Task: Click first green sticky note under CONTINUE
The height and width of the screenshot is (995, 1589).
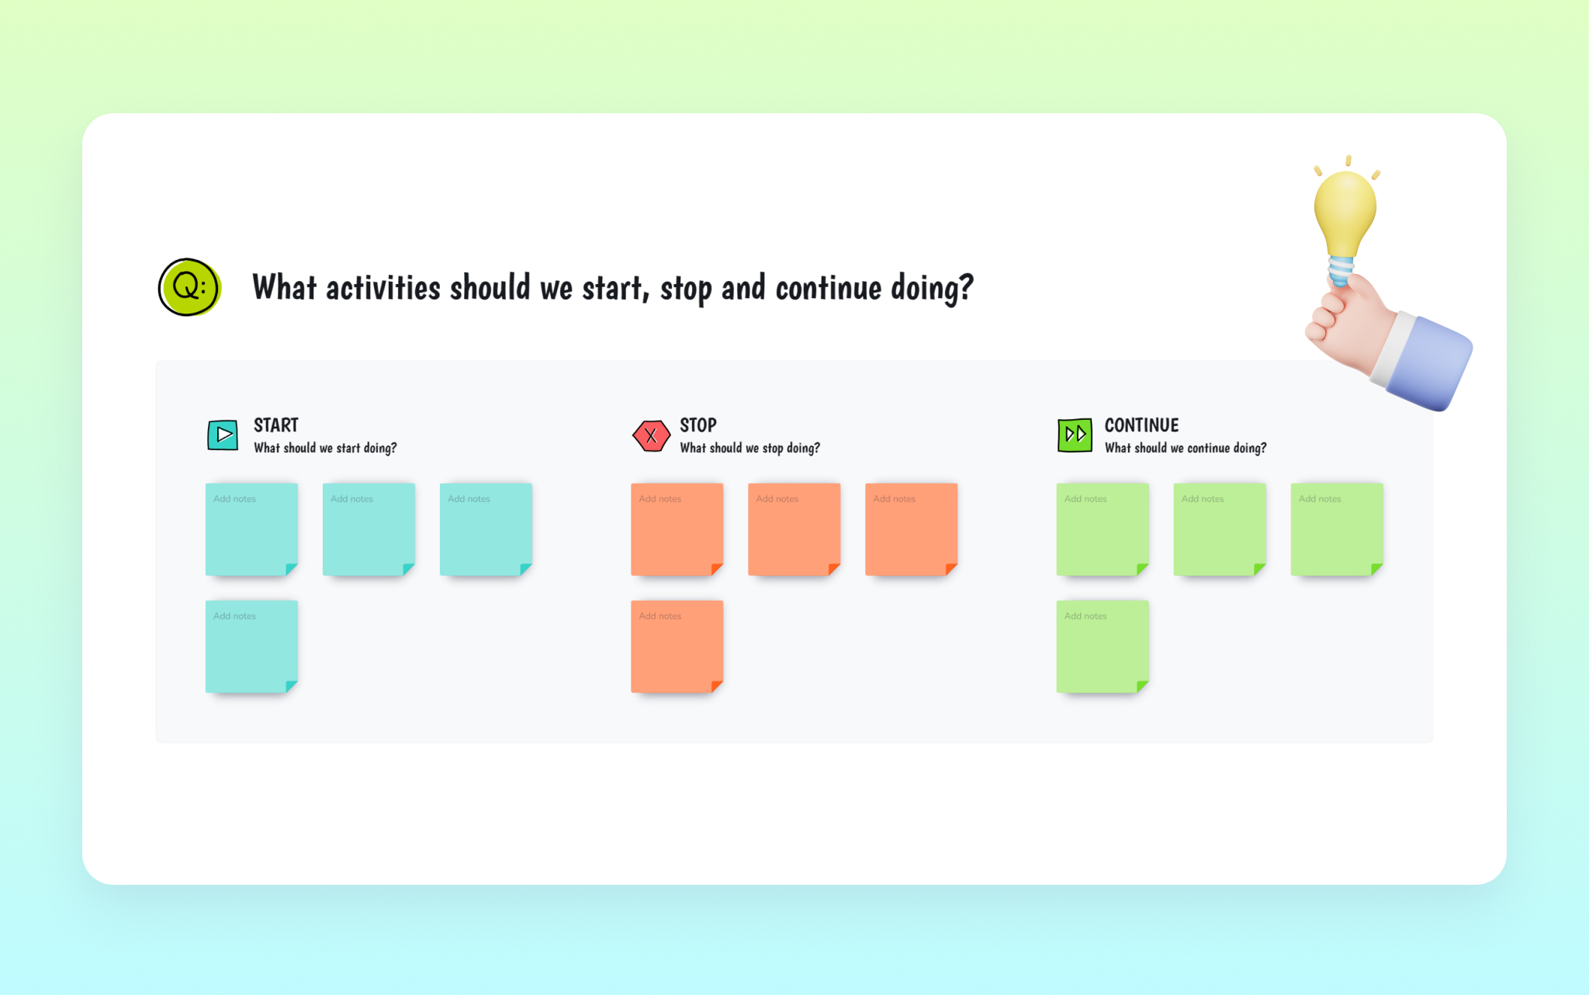Action: pos(1102,529)
